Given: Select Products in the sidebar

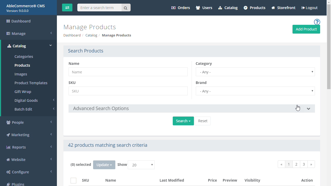Looking at the screenshot, I should (22, 65).
